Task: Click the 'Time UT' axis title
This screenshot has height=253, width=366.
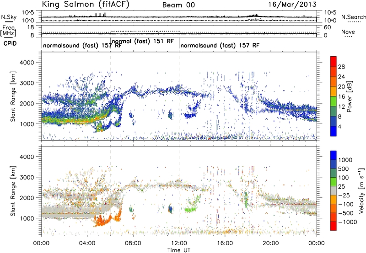Action: [x=179, y=250]
